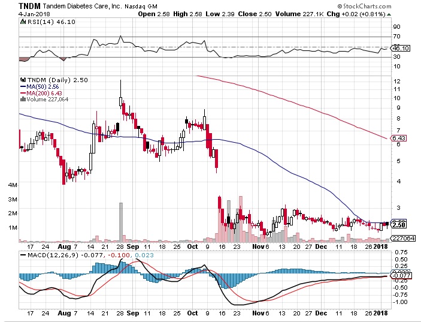This screenshot has width=421, height=322.
Task: Click the 0.75 label on the MACD axis
Action: (401, 252)
